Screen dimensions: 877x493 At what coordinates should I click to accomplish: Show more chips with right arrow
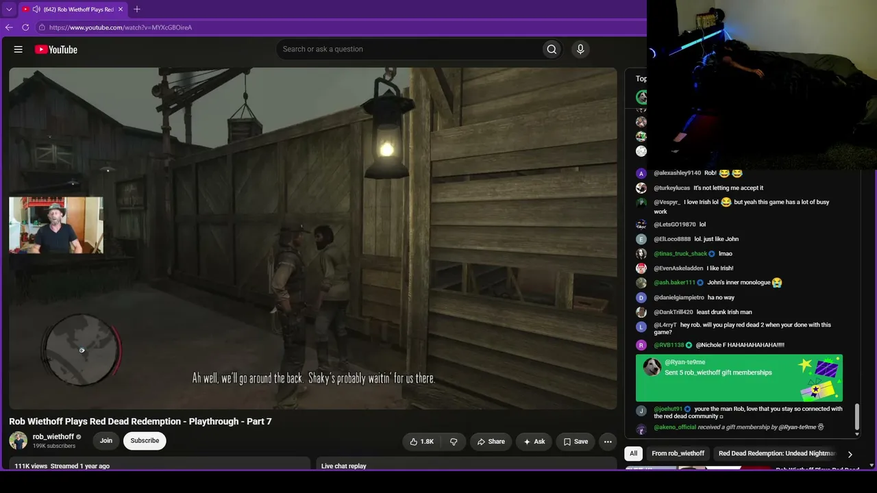[850, 454]
